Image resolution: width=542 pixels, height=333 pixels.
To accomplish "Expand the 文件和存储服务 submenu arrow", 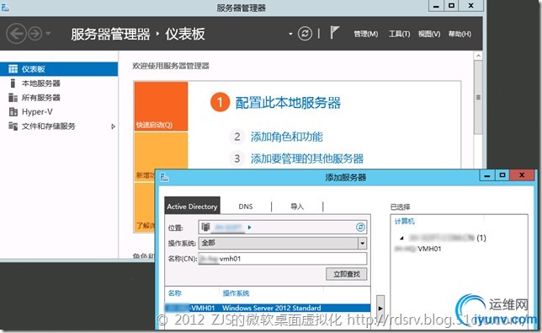I will pyautogui.click(x=113, y=126).
